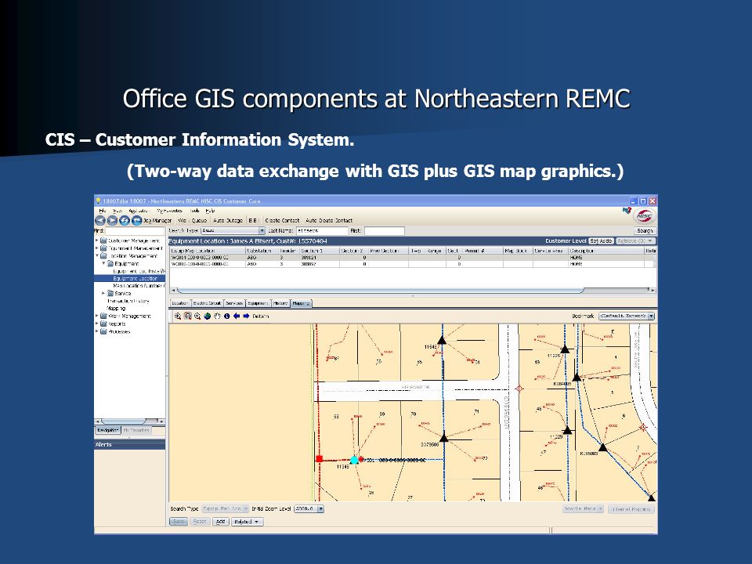The width and height of the screenshot is (752, 564).
Task: Click the Refresh circular arrows icon
Action: [125, 220]
